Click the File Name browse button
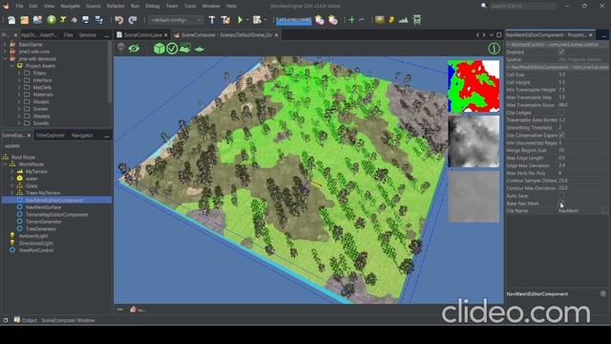This screenshot has width=611, height=344. coord(604,210)
